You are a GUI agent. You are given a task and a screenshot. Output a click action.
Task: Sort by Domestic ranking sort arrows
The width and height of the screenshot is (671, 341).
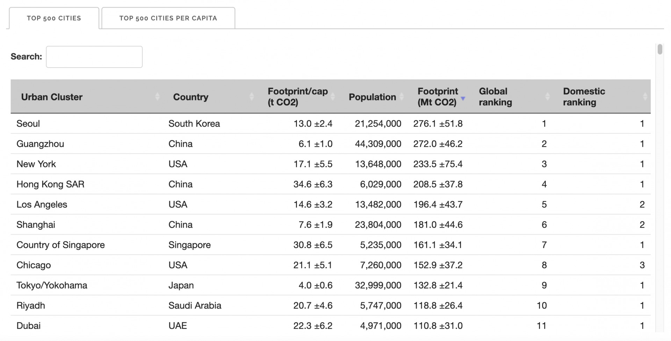click(x=645, y=97)
